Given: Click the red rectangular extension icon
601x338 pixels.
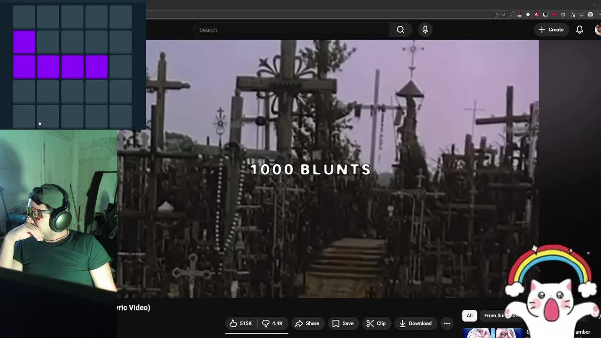Looking at the screenshot, I should point(554,15).
